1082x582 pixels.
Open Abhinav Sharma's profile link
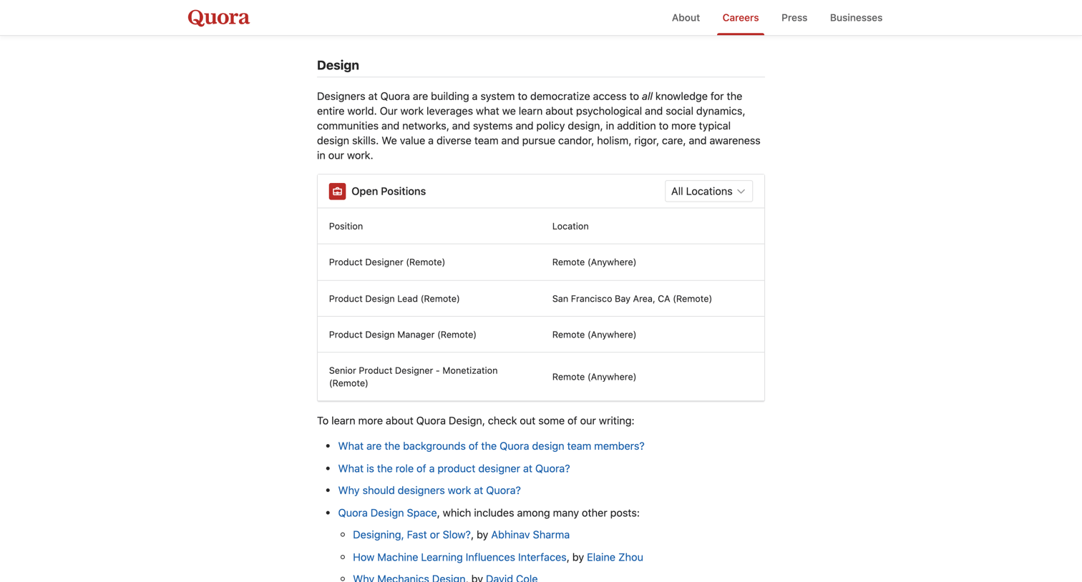click(530, 535)
